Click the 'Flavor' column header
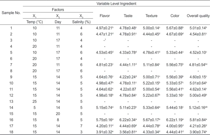The width and height of the screenshot is (210, 135). pyautogui.click(x=105, y=16)
